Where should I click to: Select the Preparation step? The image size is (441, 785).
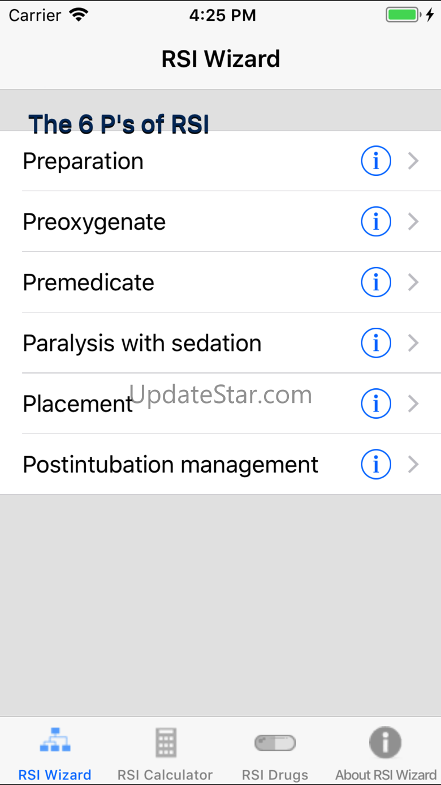[83, 161]
